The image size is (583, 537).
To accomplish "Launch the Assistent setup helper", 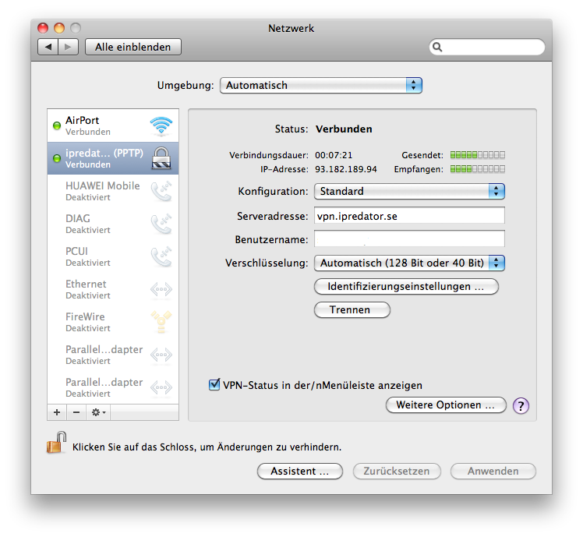I will pyautogui.click(x=299, y=472).
